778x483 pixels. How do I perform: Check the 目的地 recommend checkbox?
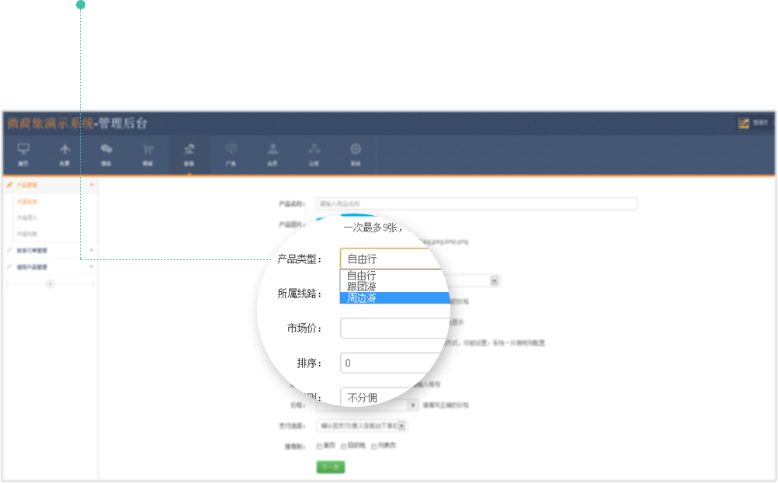[344, 447]
